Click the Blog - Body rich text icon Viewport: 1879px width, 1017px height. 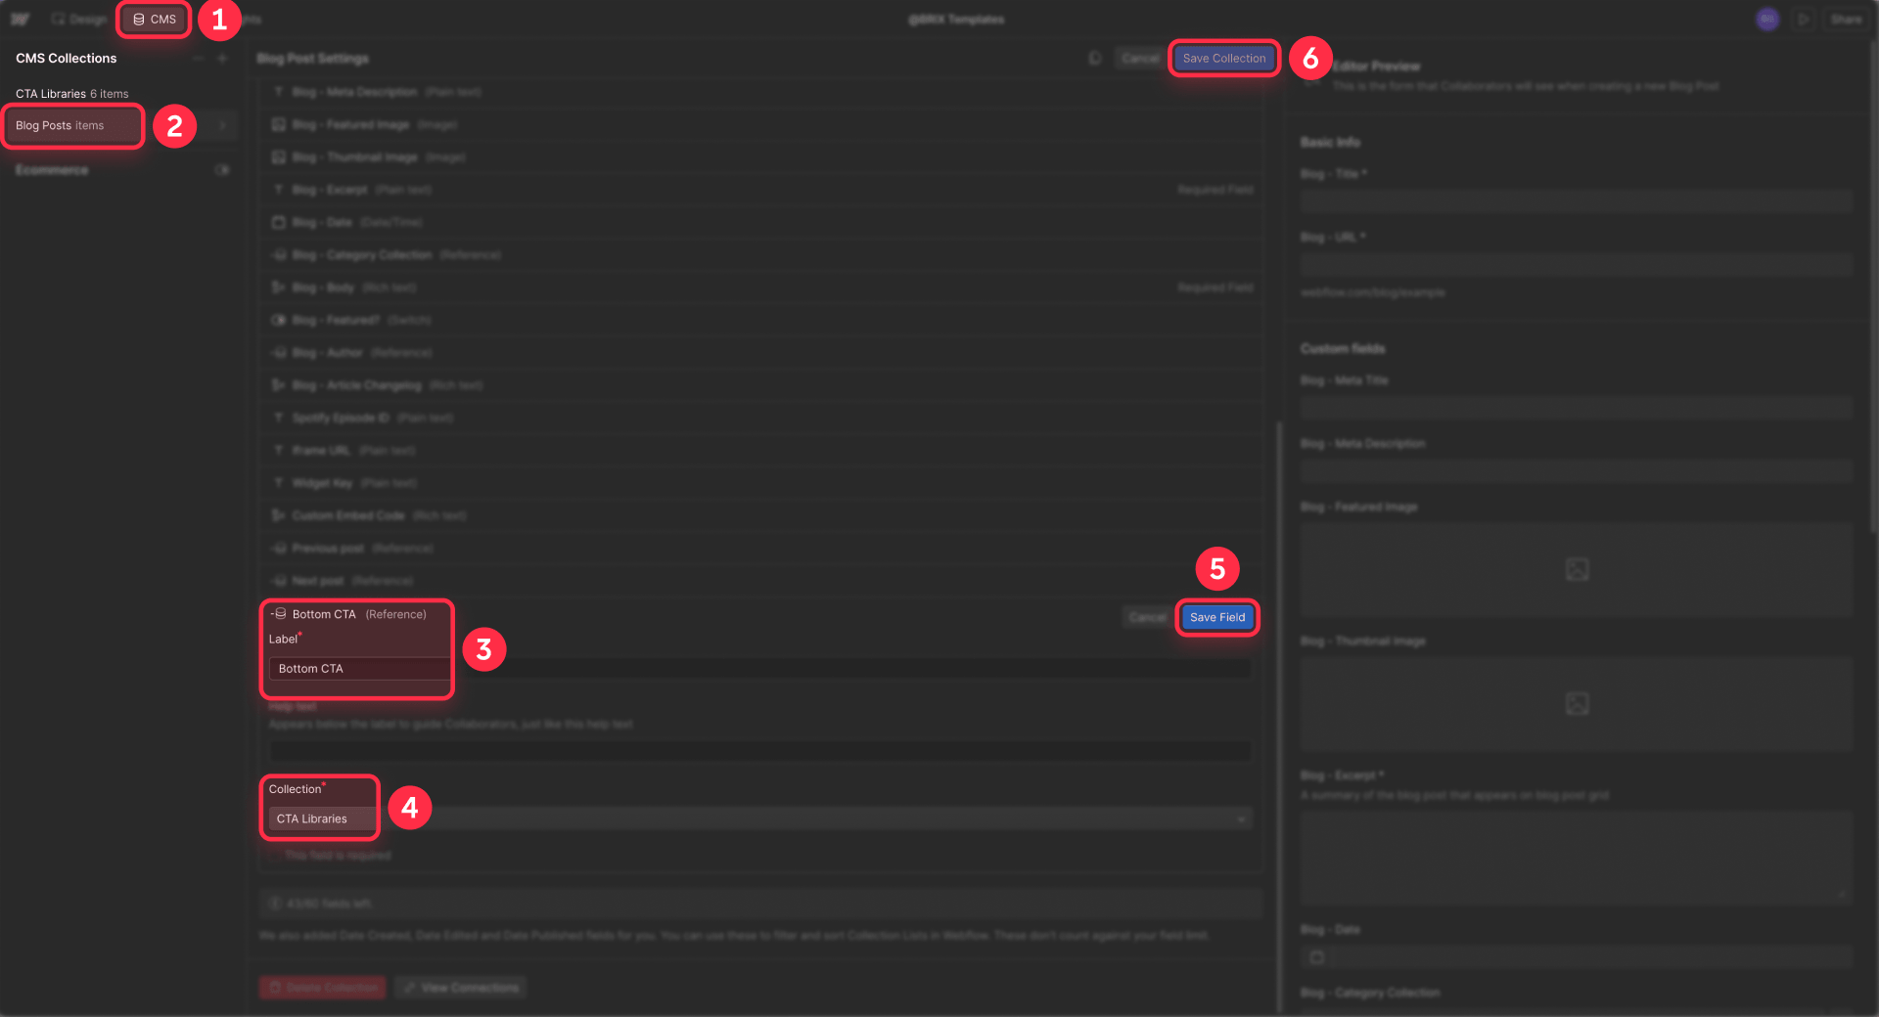pyautogui.click(x=279, y=287)
